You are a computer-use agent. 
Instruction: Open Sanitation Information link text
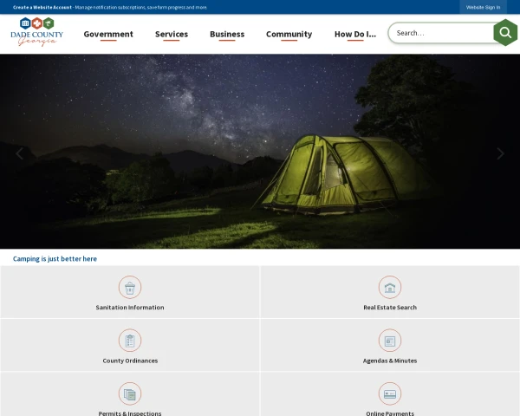pyautogui.click(x=130, y=307)
